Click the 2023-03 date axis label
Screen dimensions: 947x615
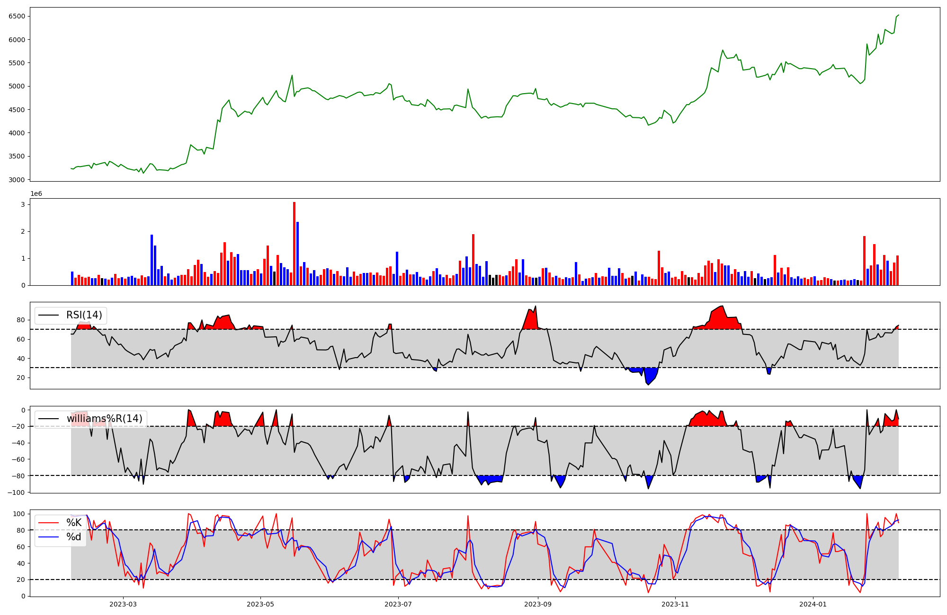click(123, 604)
